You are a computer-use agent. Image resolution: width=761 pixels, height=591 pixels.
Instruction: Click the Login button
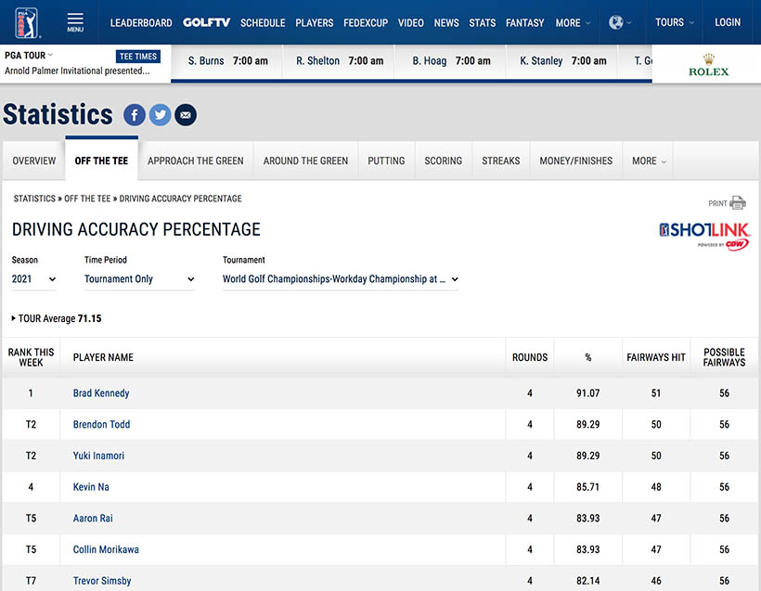(728, 22)
